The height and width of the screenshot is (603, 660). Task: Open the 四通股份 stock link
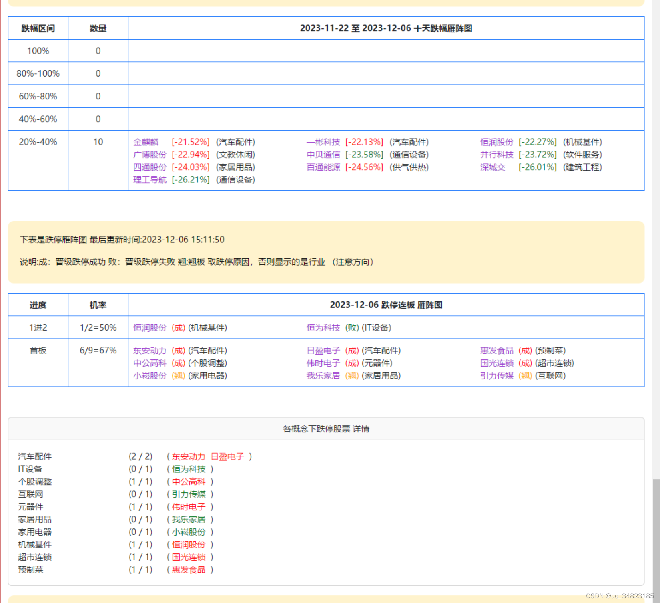pos(150,167)
